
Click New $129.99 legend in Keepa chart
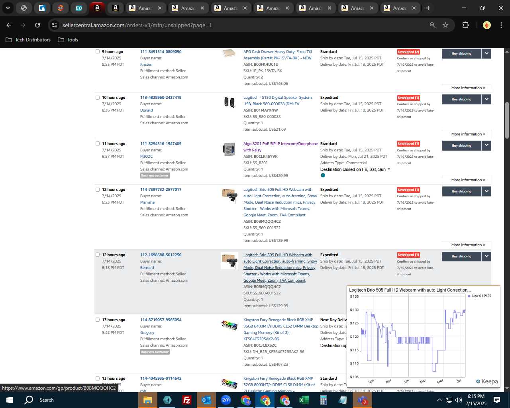point(479,296)
